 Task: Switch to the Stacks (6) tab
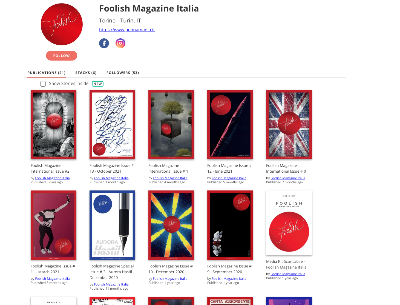86,73
